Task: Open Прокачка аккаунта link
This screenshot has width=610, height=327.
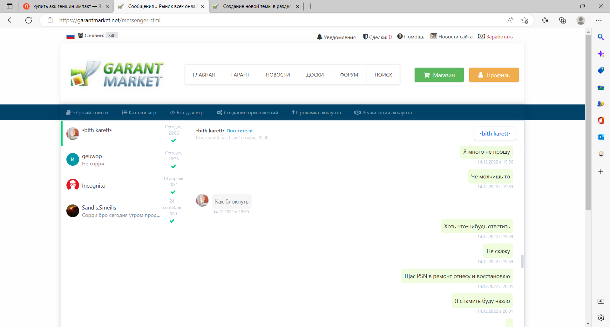Action: tap(316, 112)
